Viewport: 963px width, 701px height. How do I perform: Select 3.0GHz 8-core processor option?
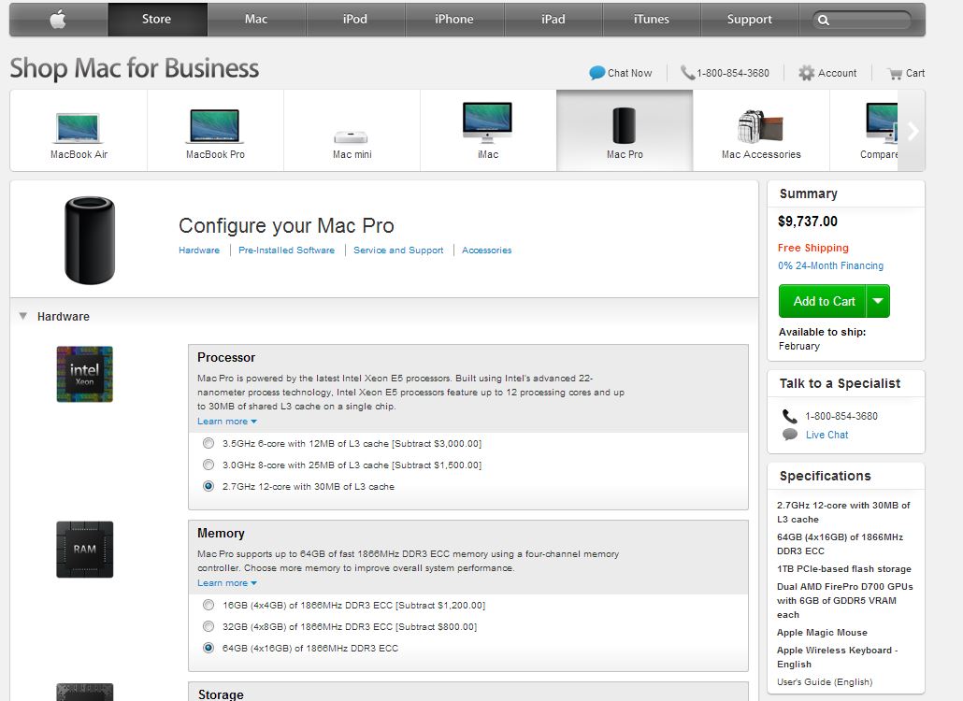[208, 465]
